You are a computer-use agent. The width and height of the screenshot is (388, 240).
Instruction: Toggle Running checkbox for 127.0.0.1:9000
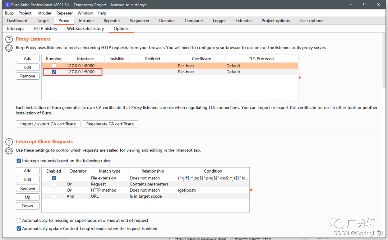tap(54, 72)
